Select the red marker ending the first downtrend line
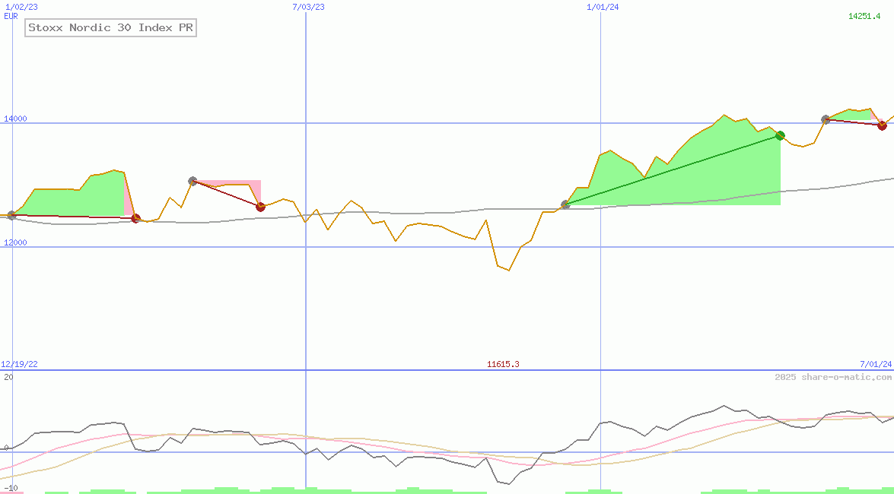894x494 pixels. [135, 217]
